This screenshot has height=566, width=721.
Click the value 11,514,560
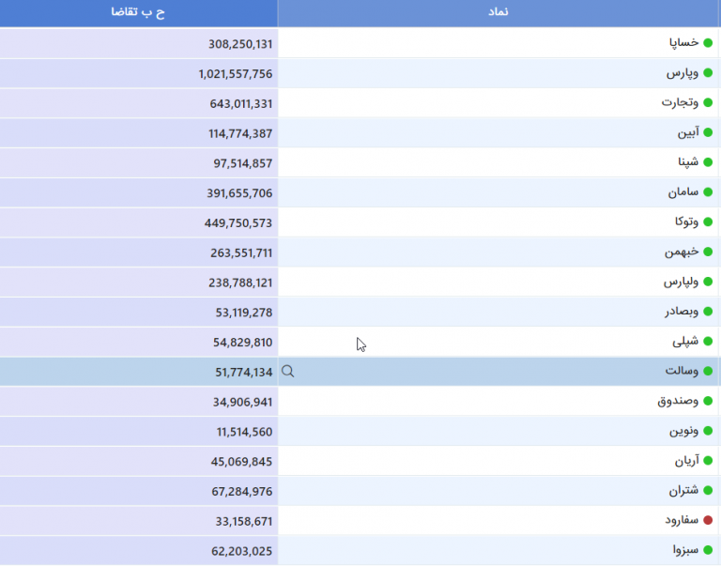245,432
